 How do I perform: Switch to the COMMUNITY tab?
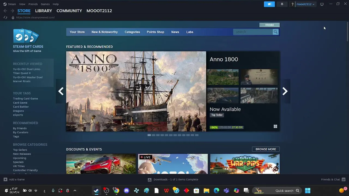tap(69, 11)
